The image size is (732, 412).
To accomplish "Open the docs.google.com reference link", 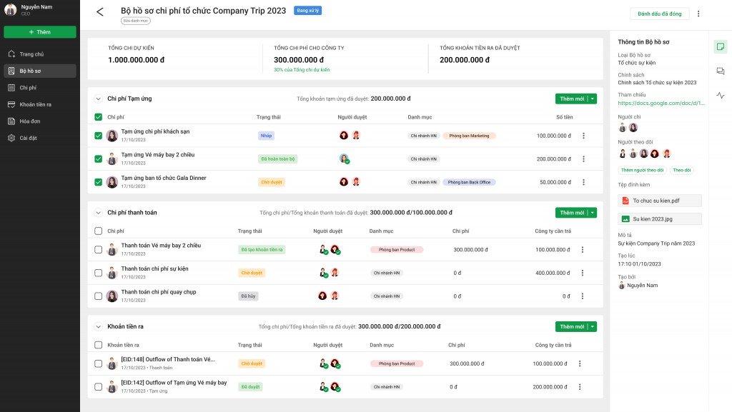I will [661, 103].
